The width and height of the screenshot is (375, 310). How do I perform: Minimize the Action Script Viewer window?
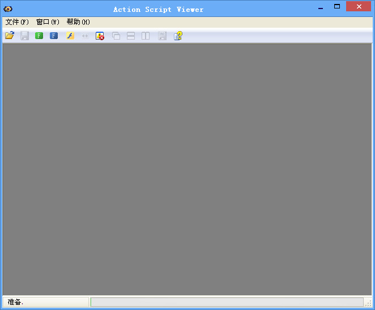(321, 8)
